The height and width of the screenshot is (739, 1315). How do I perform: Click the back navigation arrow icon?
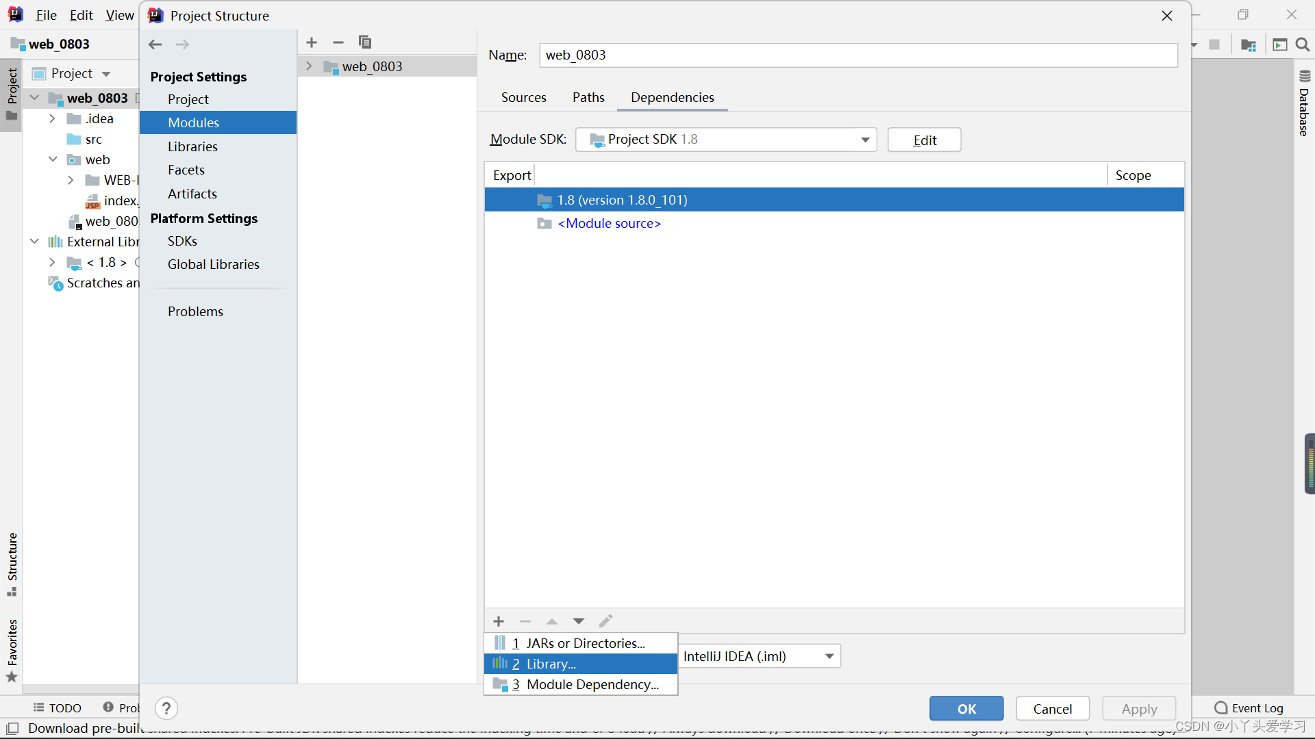pos(155,43)
